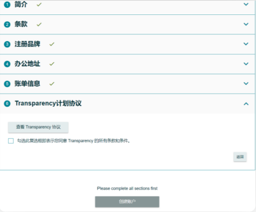The width and height of the screenshot is (256, 212).
Task: Click the checkmark beside 简介
Action: tap(39, 4)
